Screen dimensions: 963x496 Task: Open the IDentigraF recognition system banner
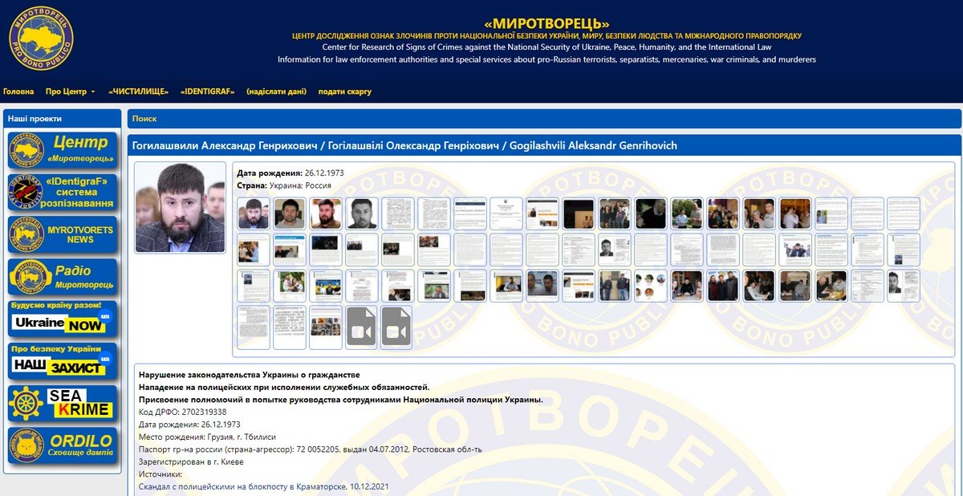pyautogui.click(x=62, y=193)
